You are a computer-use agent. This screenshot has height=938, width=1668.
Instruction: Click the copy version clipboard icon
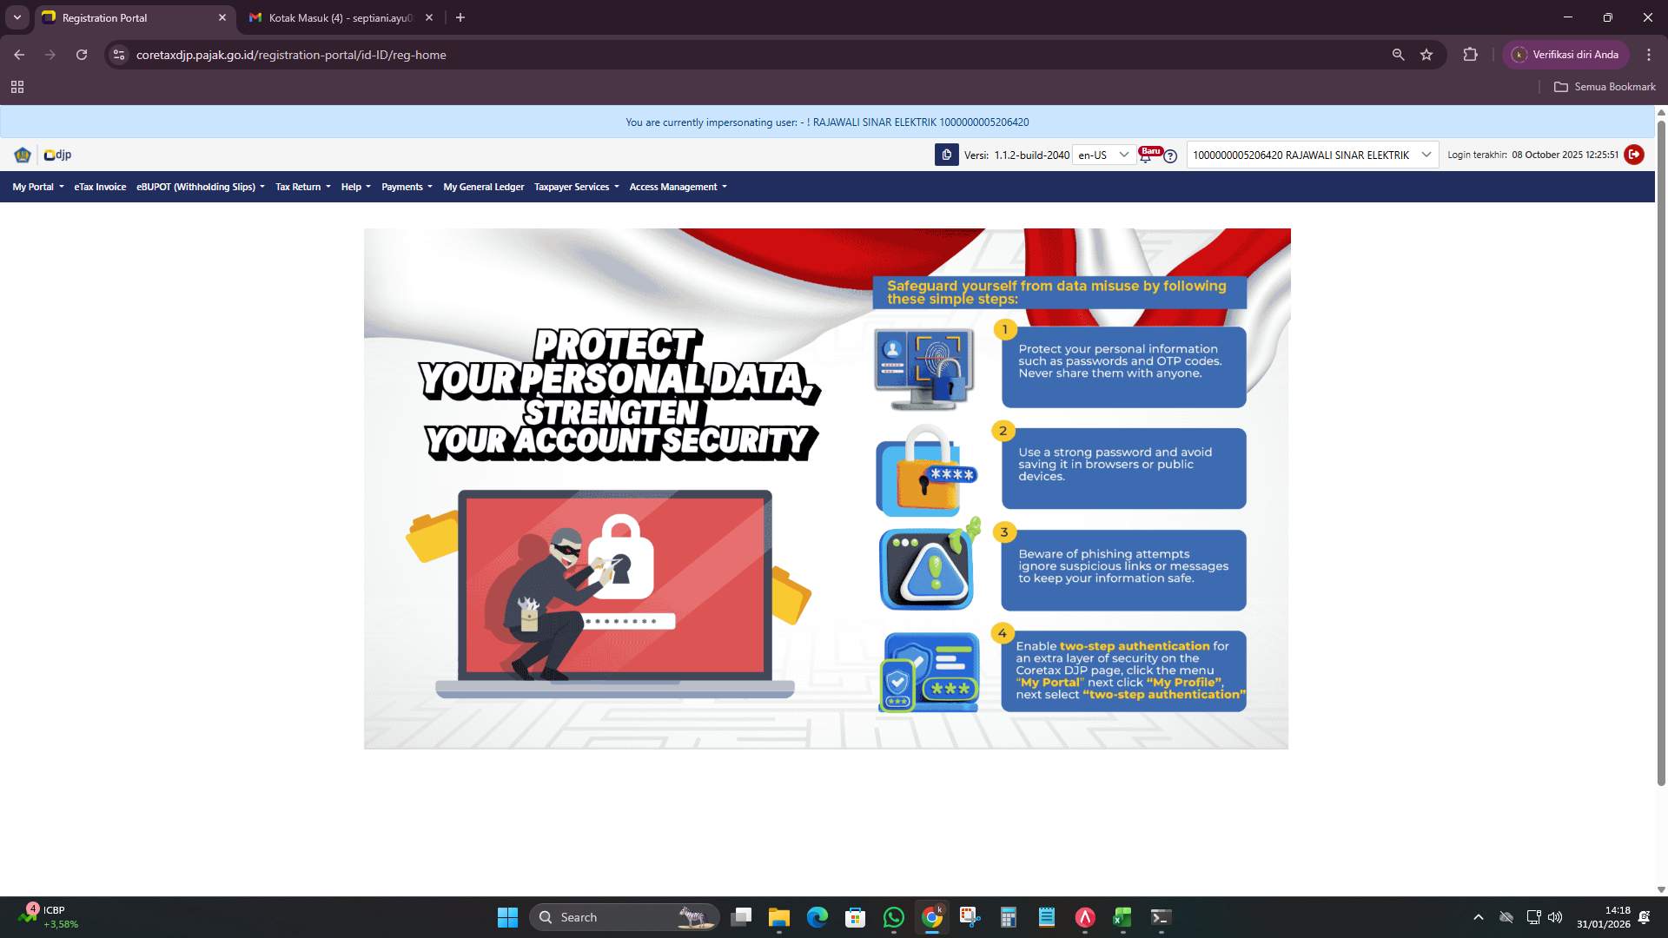pos(946,155)
